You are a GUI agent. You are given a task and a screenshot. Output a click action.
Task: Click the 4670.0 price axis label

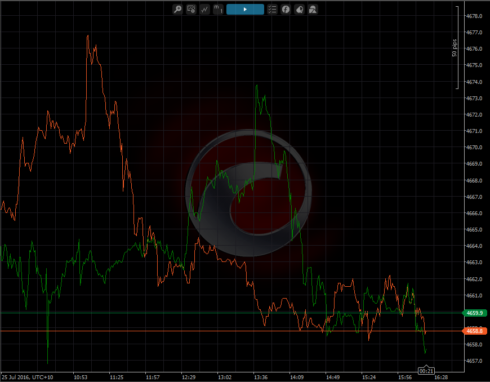pos(474,147)
